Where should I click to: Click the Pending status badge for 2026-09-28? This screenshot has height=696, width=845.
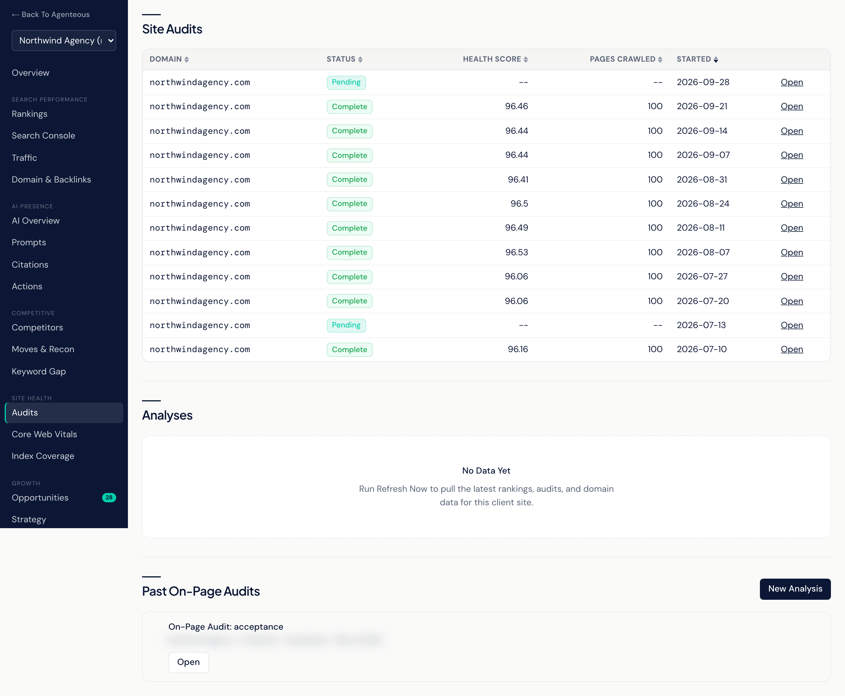(x=346, y=82)
